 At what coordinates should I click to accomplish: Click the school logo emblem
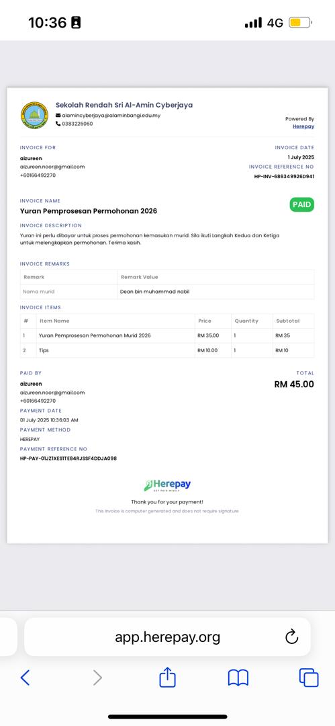[x=34, y=116]
